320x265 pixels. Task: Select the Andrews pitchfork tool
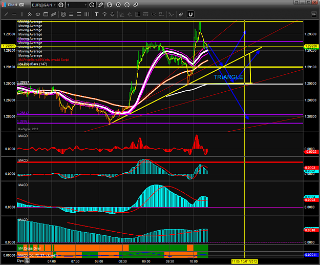pyautogui.click(x=30, y=14)
